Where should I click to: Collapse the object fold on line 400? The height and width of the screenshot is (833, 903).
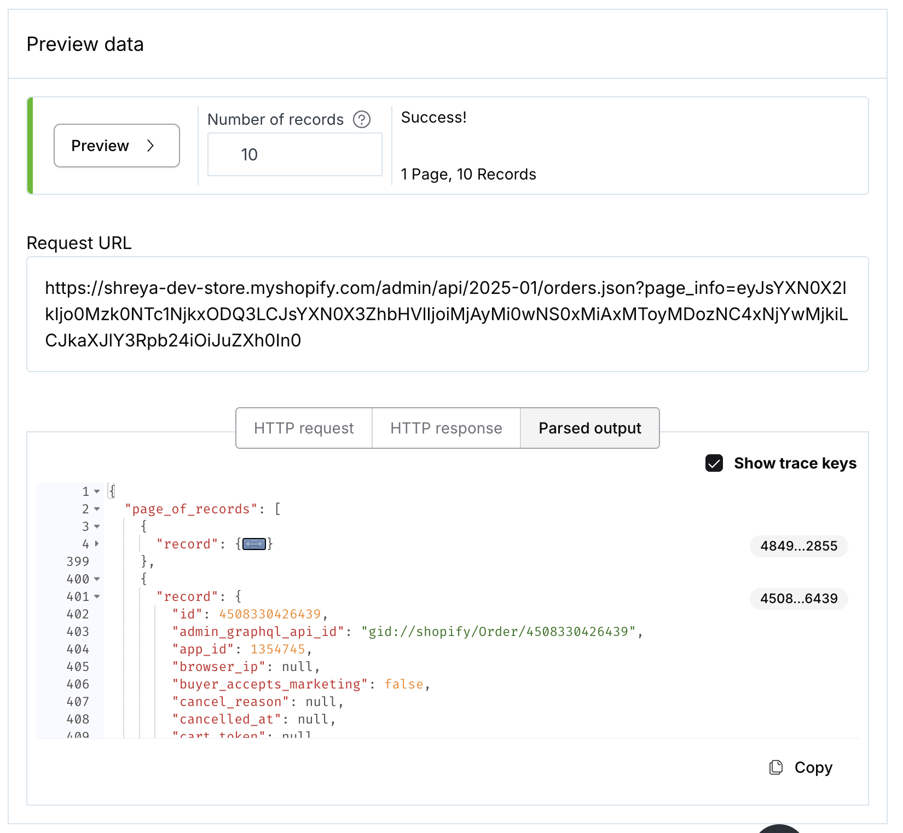click(97, 579)
